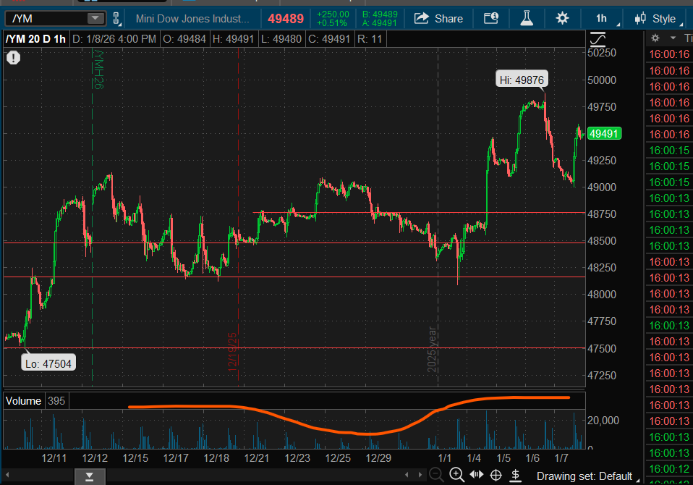Click the zoom out magnifier icon
Image resolution: width=693 pixels, height=485 pixels.
click(x=436, y=476)
